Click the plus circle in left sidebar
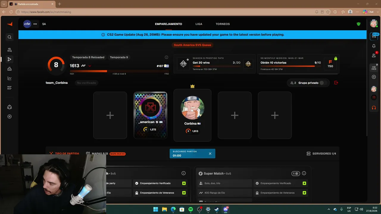 pos(10,117)
